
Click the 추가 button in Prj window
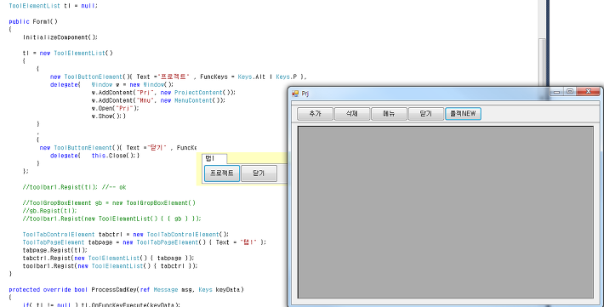(x=315, y=114)
